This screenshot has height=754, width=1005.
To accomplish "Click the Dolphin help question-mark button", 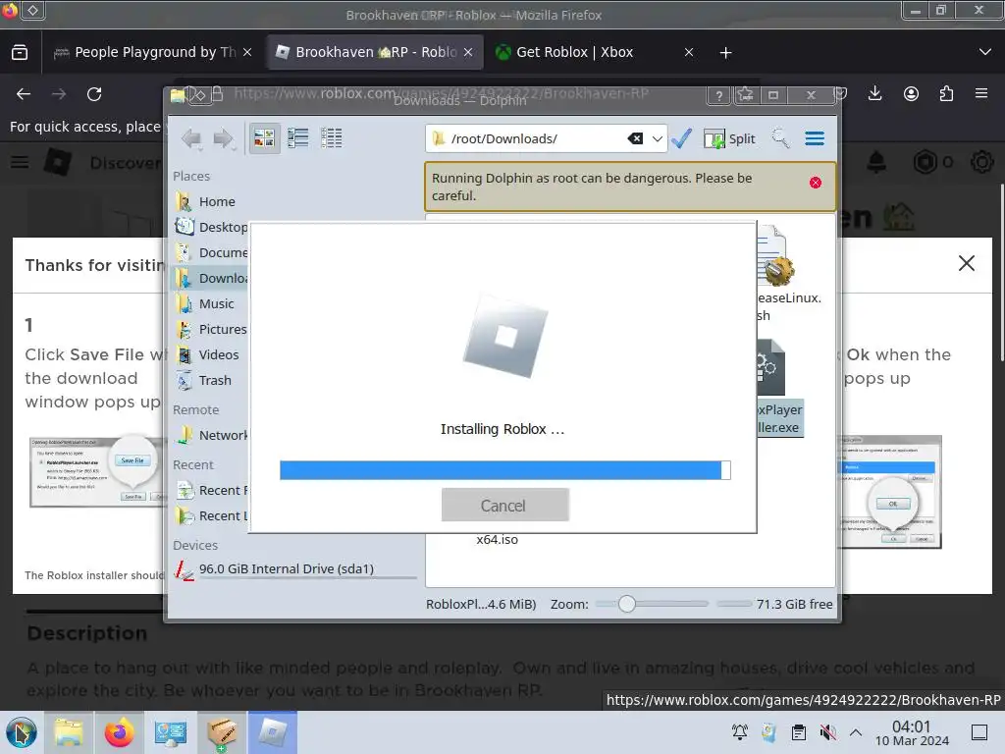I will pos(719,95).
